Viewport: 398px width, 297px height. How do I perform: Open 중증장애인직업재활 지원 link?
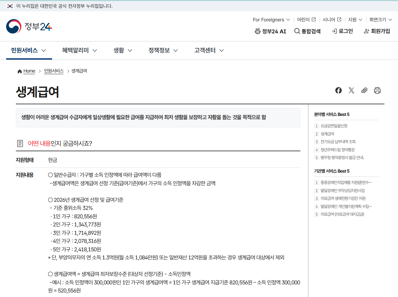(346, 183)
